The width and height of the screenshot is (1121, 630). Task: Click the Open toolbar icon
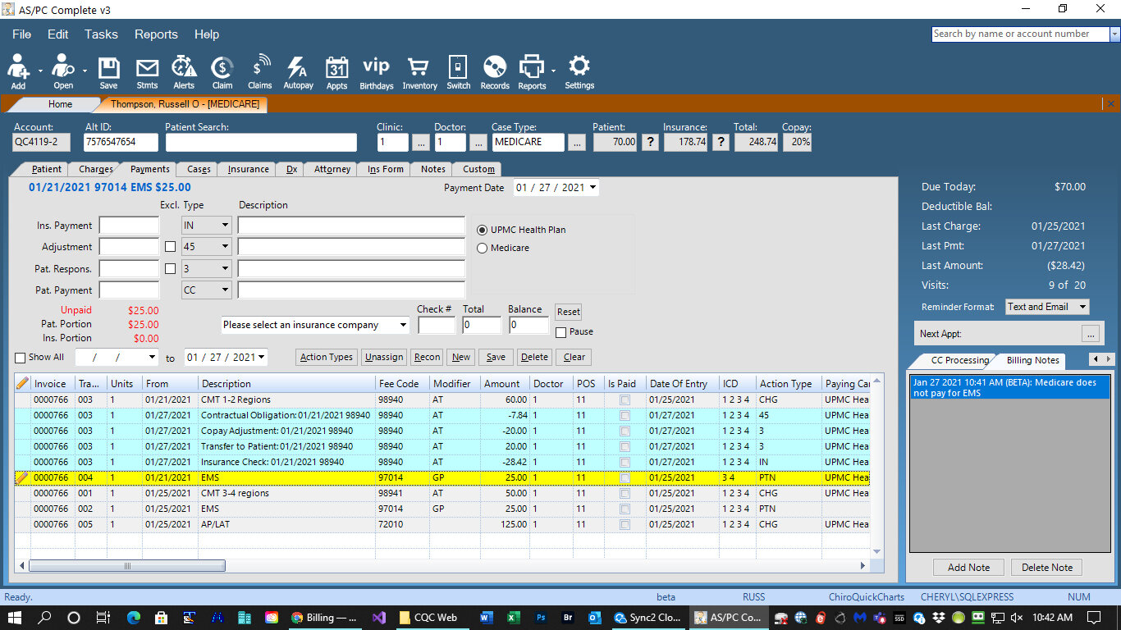click(x=63, y=72)
